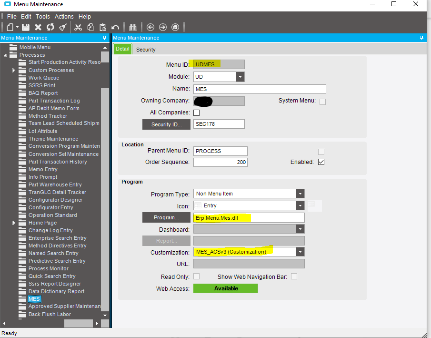Click the Order Sequence field
This screenshot has width=431, height=338.
[221, 162]
